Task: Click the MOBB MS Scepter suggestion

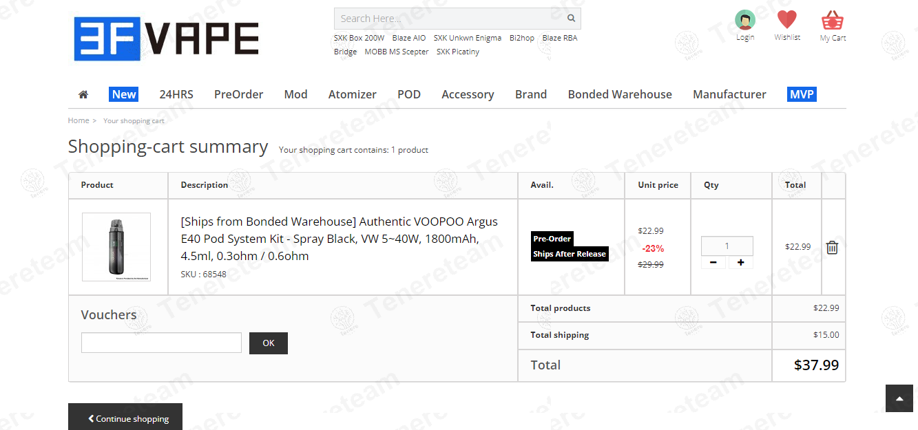Action: coord(397,52)
